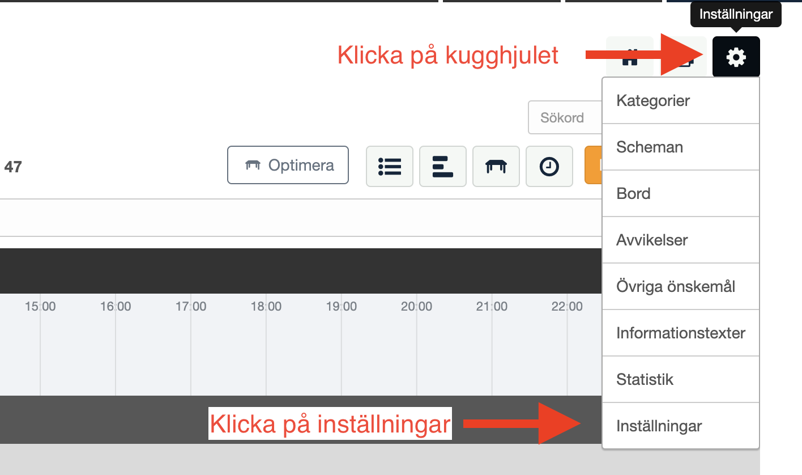Click the 15:00 timeline label
This screenshot has width=802, height=475.
point(40,307)
